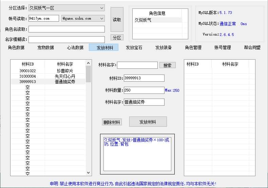Select the 发放材料 tab
This screenshot has height=188, width=268.
click(x=103, y=47)
